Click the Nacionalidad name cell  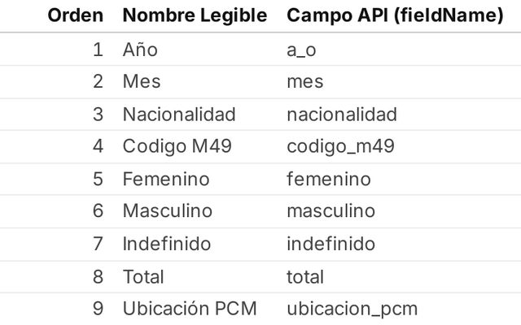[x=178, y=115]
